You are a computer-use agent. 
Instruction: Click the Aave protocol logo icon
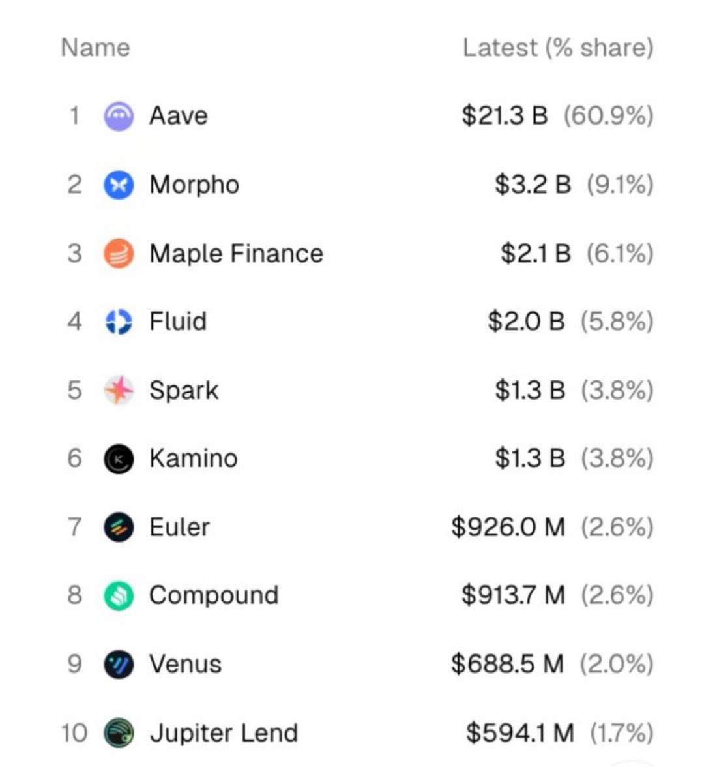click(x=119, y=116)
